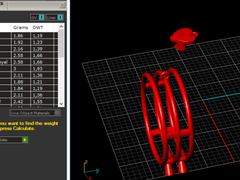
Task: Click the scrollbar down arrow in the table
Action: click(x=61, y=104)
